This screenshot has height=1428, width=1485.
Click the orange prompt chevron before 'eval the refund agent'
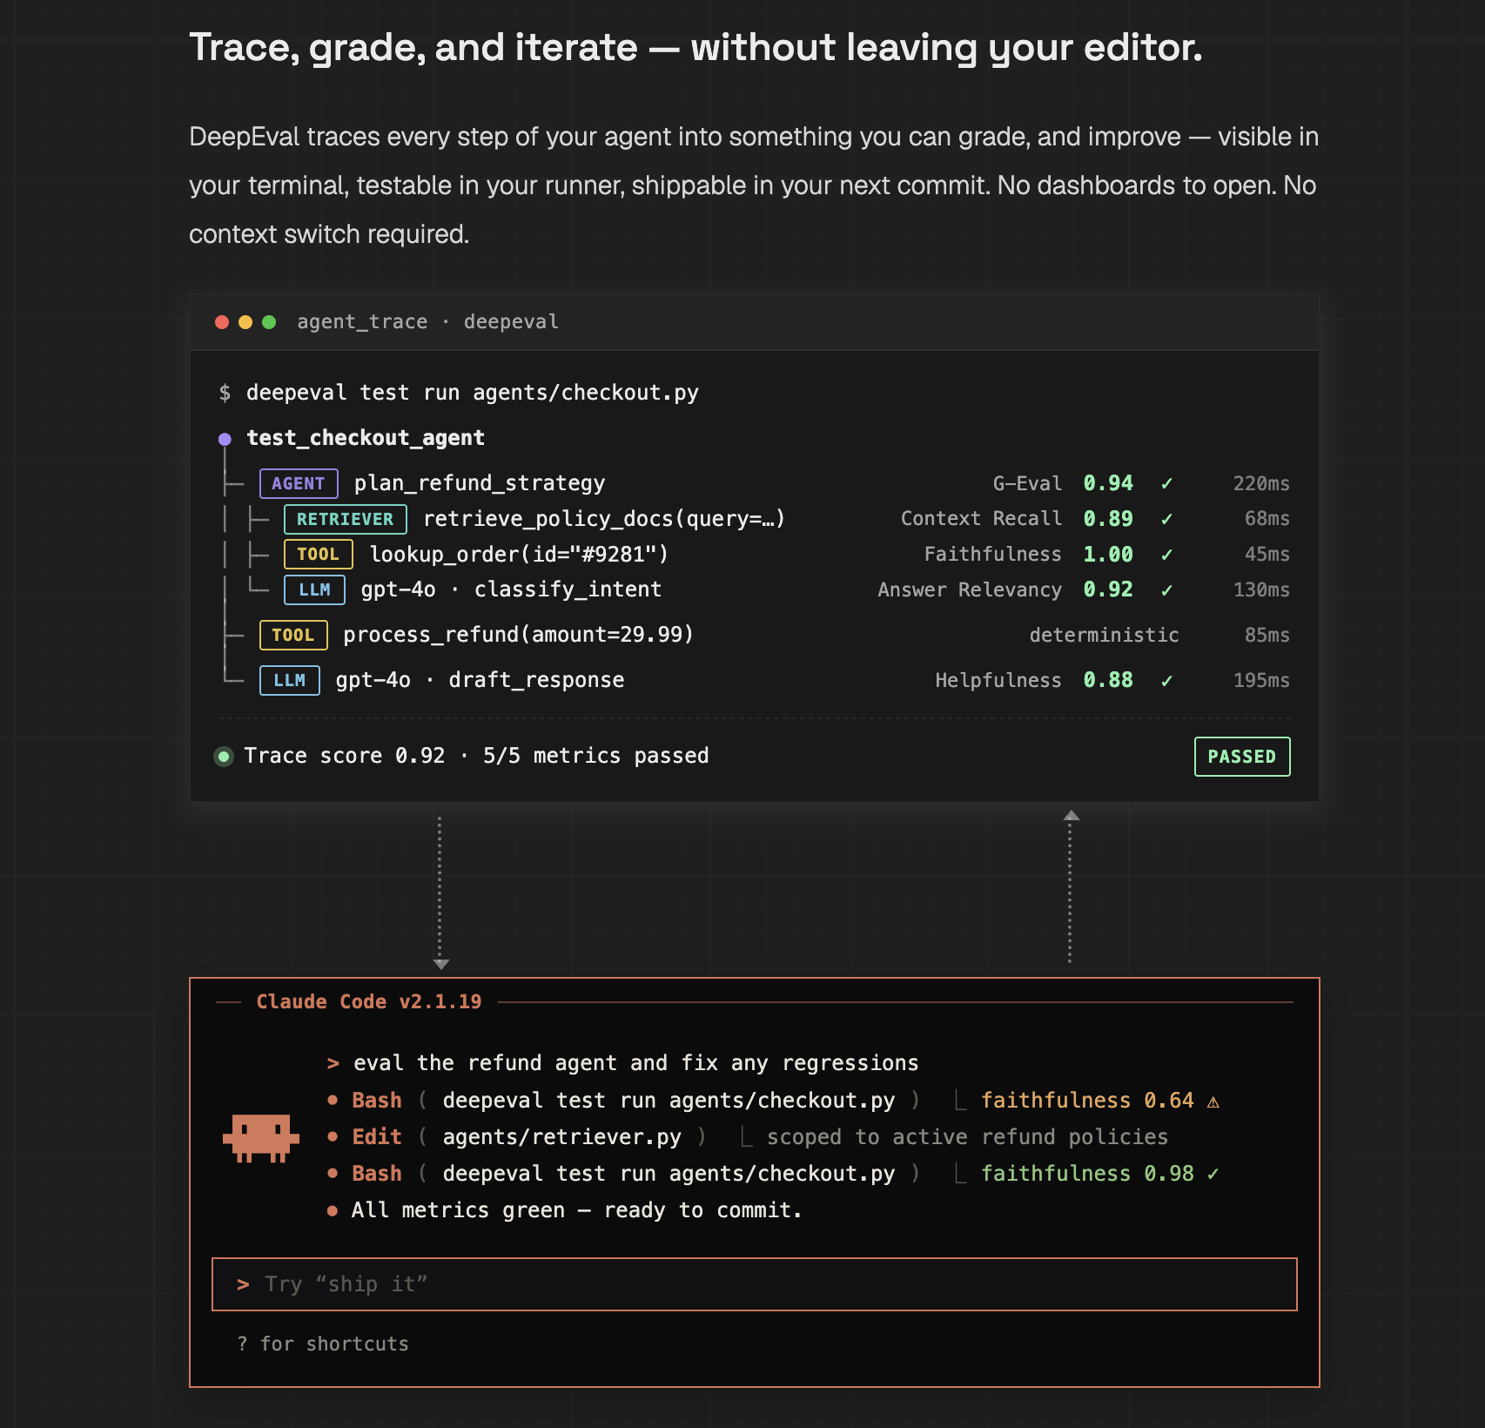coord(333,1063)
